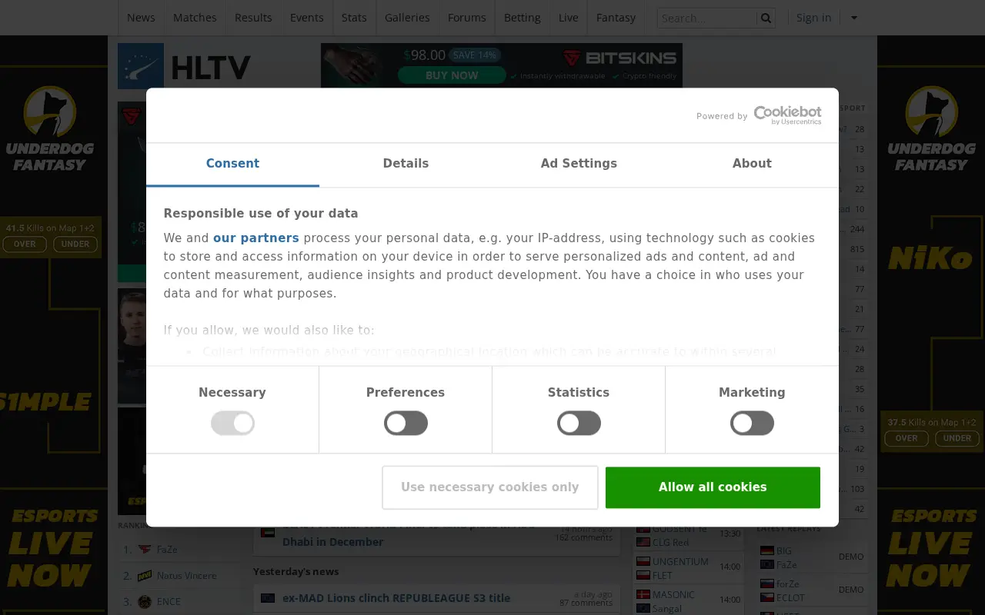Screen dimensions: 985x615
Task: Click UNDER on the 37.5 Kills bet
Action: click(x=957, y=438)
